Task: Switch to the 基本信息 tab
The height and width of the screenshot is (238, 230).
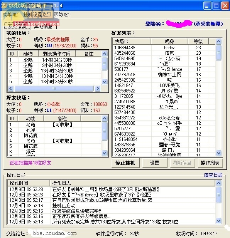Action: [x=17, y=26]
